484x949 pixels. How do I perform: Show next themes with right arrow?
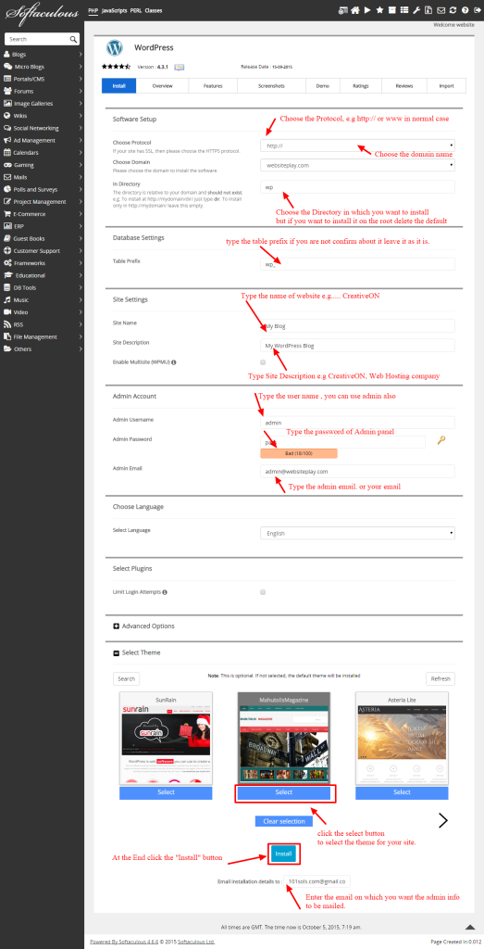pyautogui.click(x=443, y=820)
